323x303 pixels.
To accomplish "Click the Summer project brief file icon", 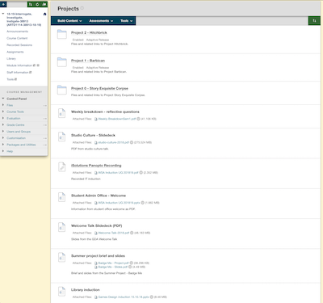I will click(61, 258).
